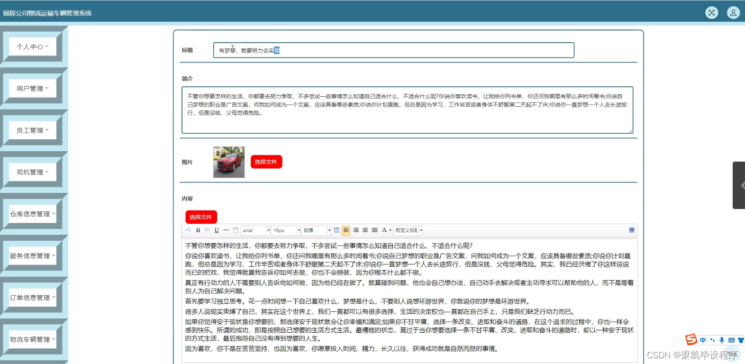Click the Sogou microphone voice input icon
This screenshot has width=745, height=364.
(x=722, y=340)
